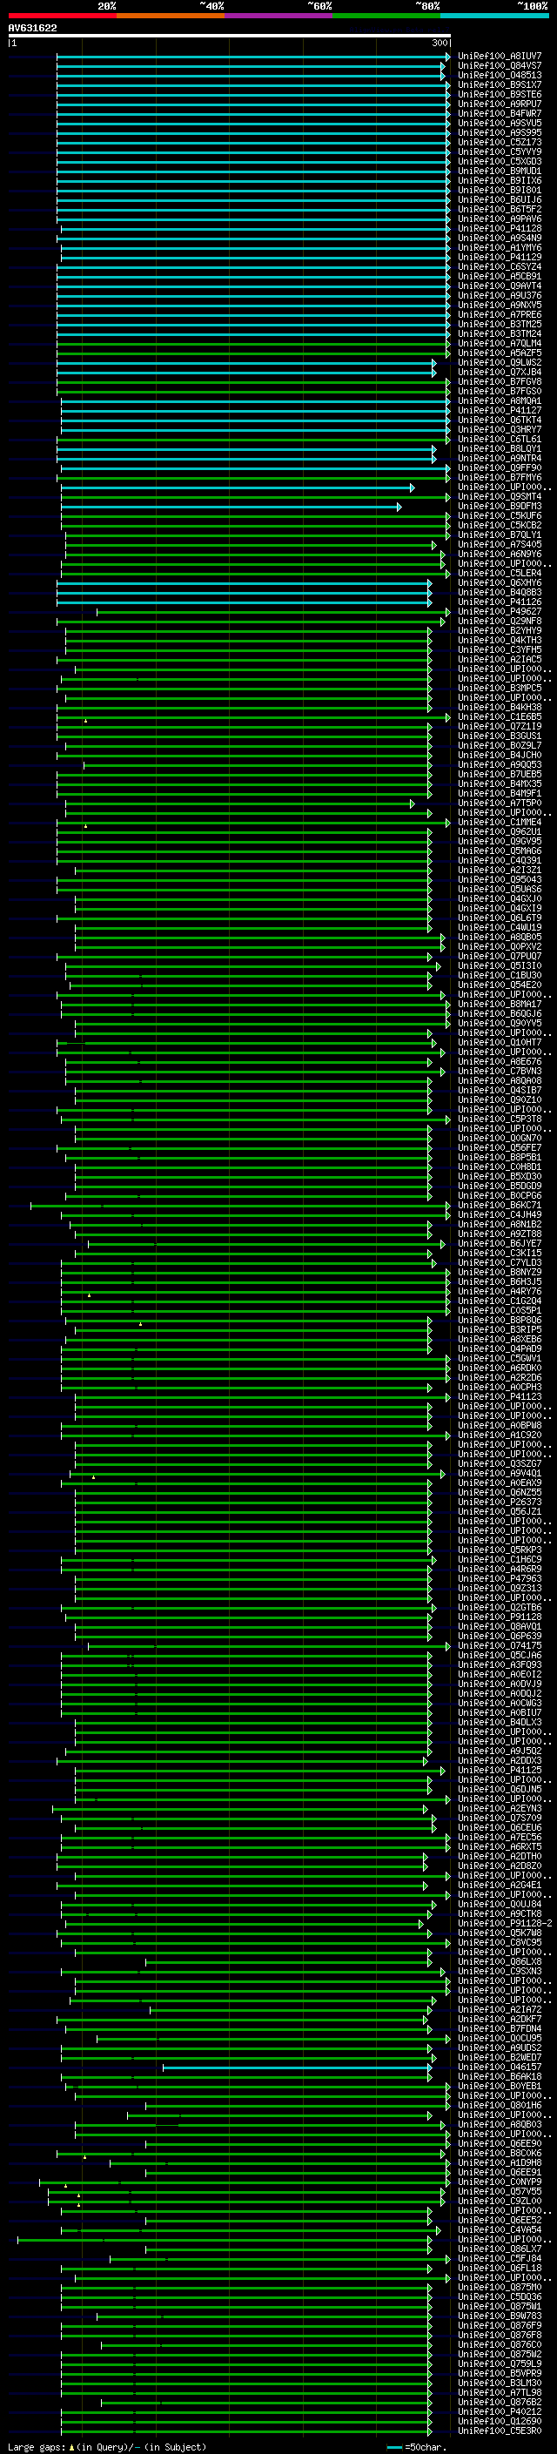Screen dimensions: 557x2454
Task: Click hit label UniRef100_A1YMY6
Action: [x=499, y=248]
